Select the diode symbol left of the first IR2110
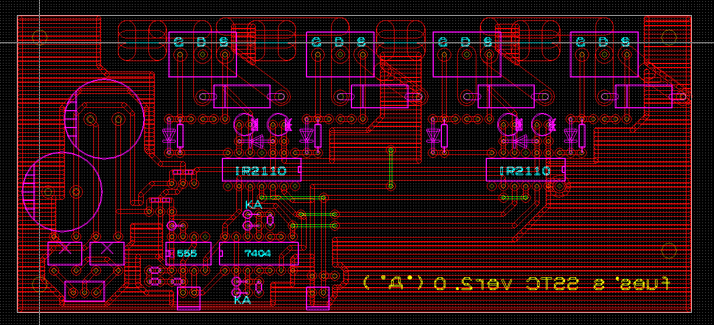Viewport: 714px width, 325px height. click(169, 136)
